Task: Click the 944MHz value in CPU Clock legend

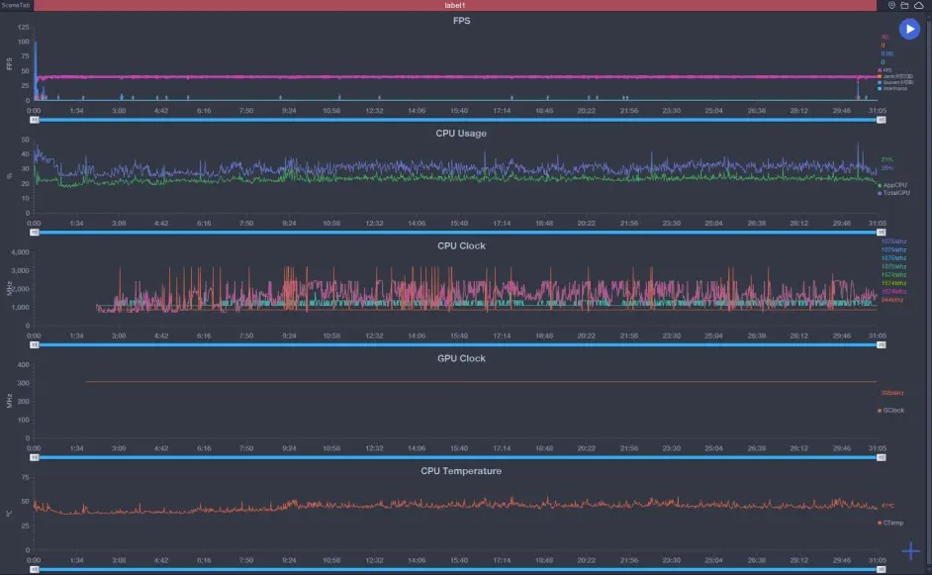Action: click(892, 300)
